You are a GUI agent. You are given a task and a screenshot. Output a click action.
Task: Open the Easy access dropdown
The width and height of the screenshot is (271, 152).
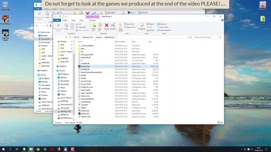click(130, 27)
